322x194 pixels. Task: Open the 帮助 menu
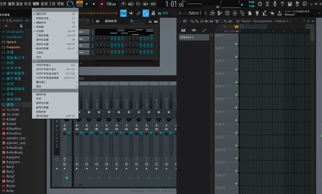click(x=60, y=4)
